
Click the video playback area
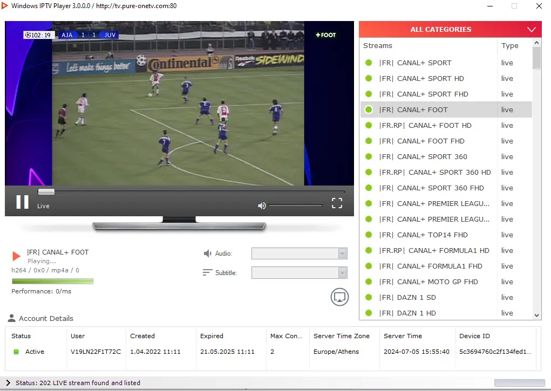point(179,104)
